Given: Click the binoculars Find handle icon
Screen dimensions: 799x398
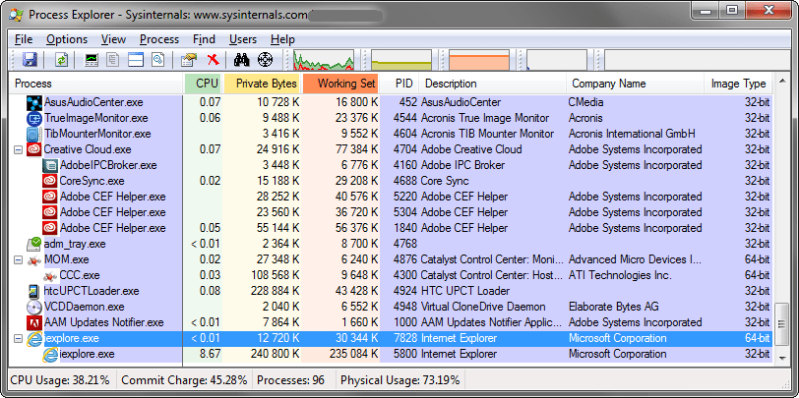Looking at the screenshot, I should (x=241, y=60).
